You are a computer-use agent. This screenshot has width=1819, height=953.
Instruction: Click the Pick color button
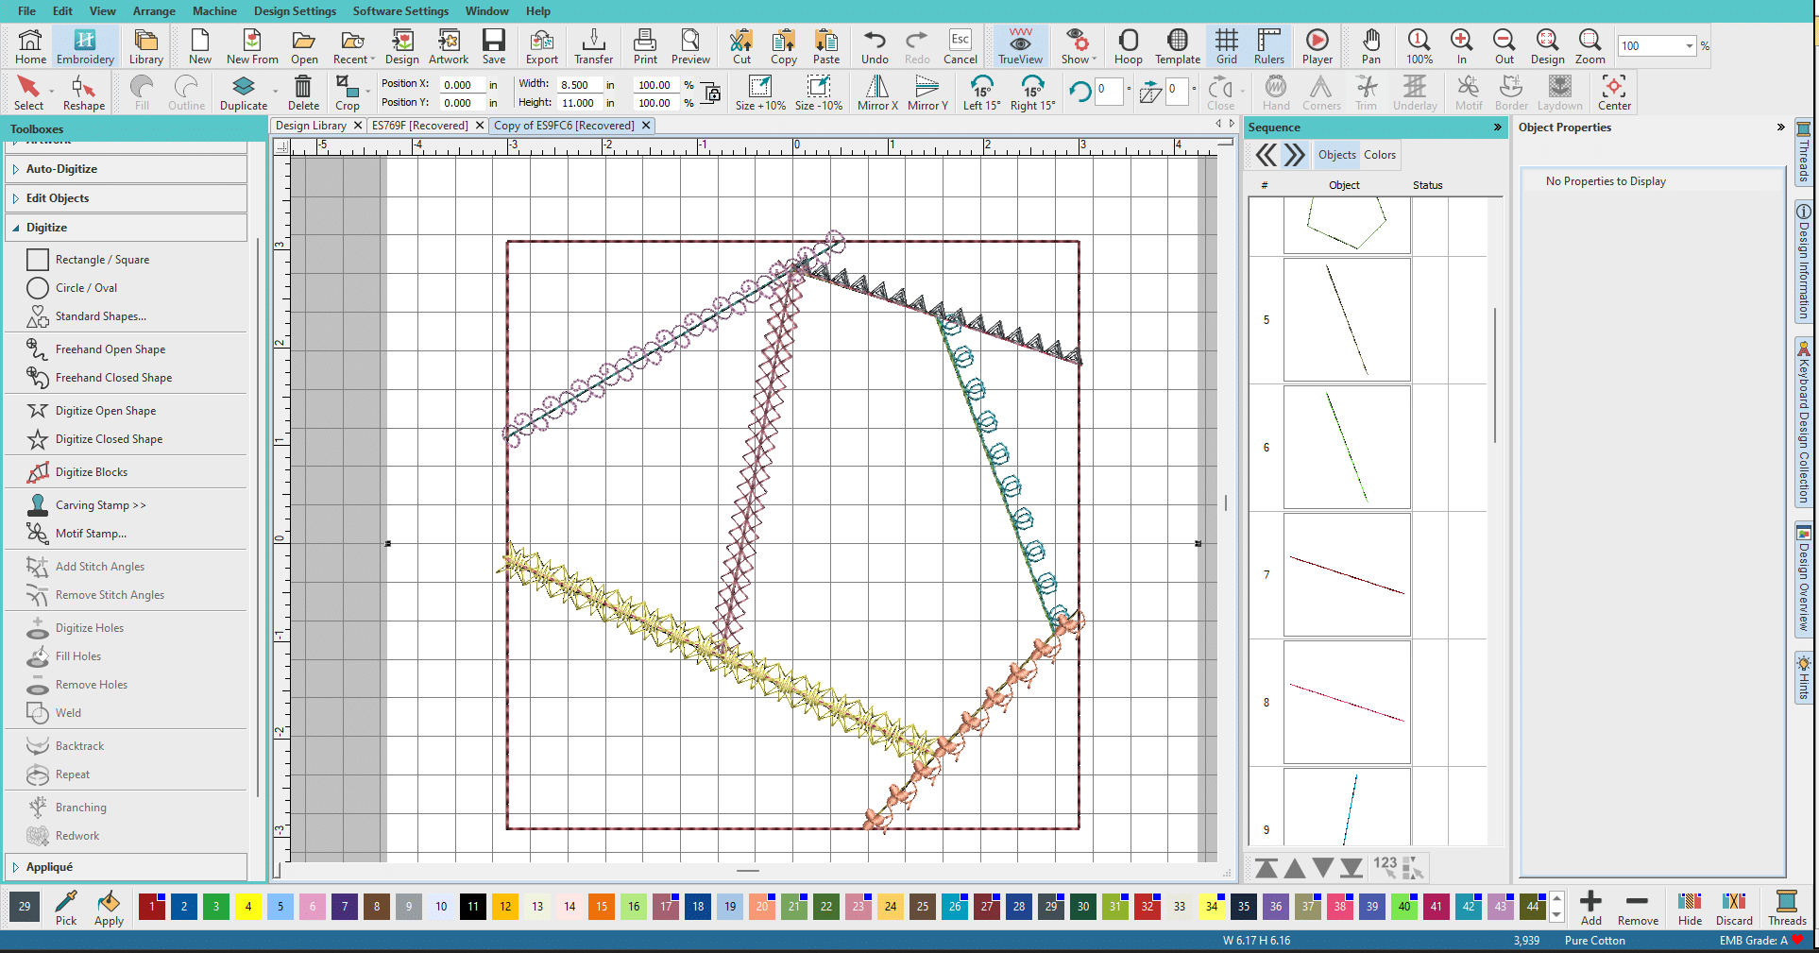click(x=66, y=908)
